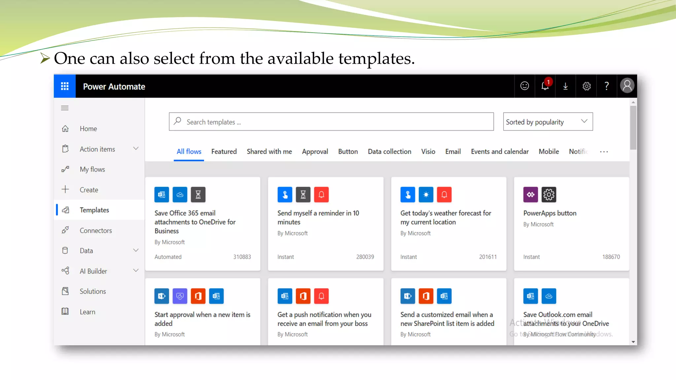
Task: Click the Learn book icon
Action: tap(65, 311)
